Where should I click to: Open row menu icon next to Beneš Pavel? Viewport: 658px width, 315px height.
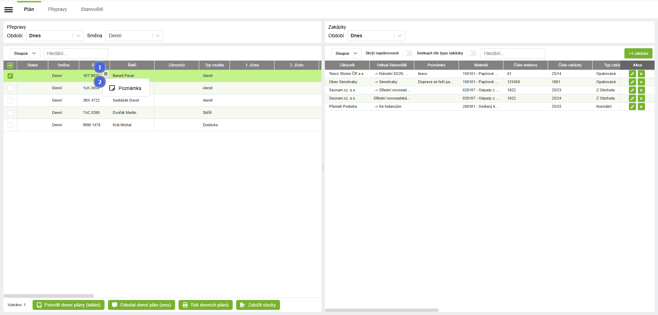point(106,74)
